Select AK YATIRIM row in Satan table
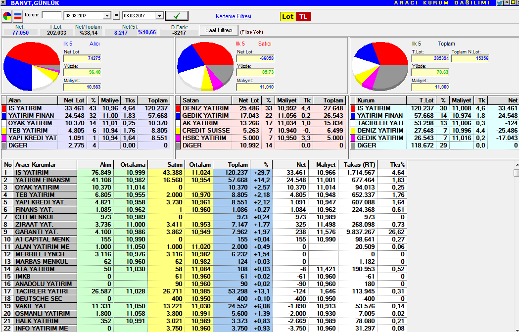Viewport: 519px width, 332px height. click(261, 123)
